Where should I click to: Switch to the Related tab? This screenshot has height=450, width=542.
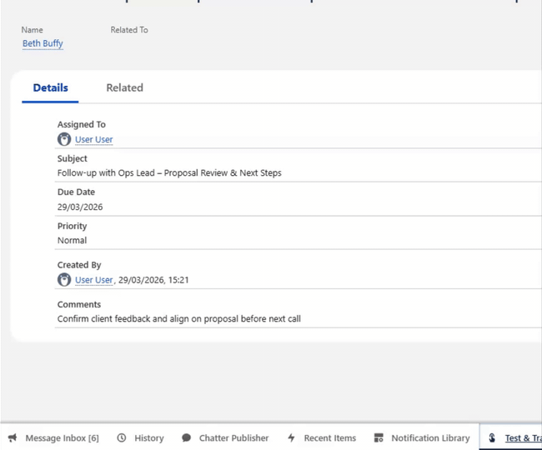click(124, 87)
